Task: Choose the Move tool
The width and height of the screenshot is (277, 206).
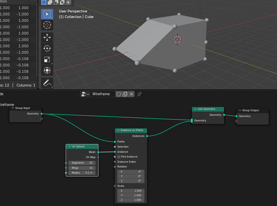Action: (47, 37)
